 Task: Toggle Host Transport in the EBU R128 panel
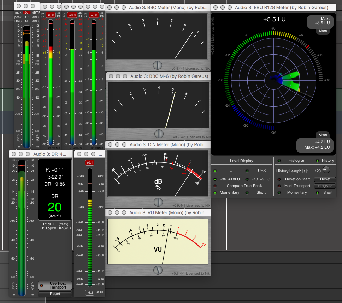click(297, 186)
